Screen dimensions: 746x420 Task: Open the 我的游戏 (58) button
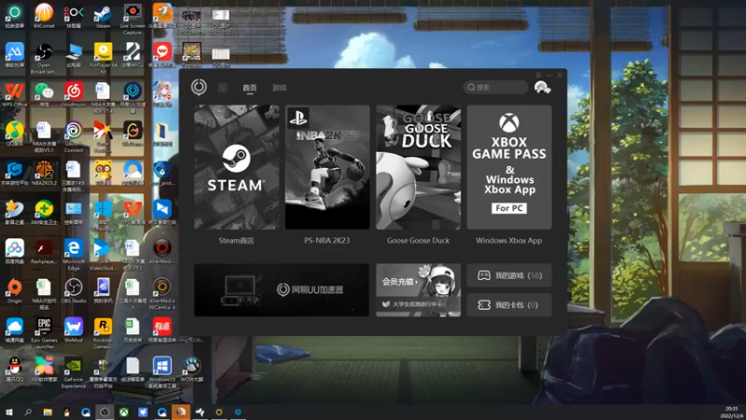[509, 275]
